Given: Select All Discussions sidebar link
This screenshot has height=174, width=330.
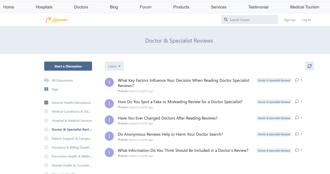Looking at the screenshot, I should [62, 80].
